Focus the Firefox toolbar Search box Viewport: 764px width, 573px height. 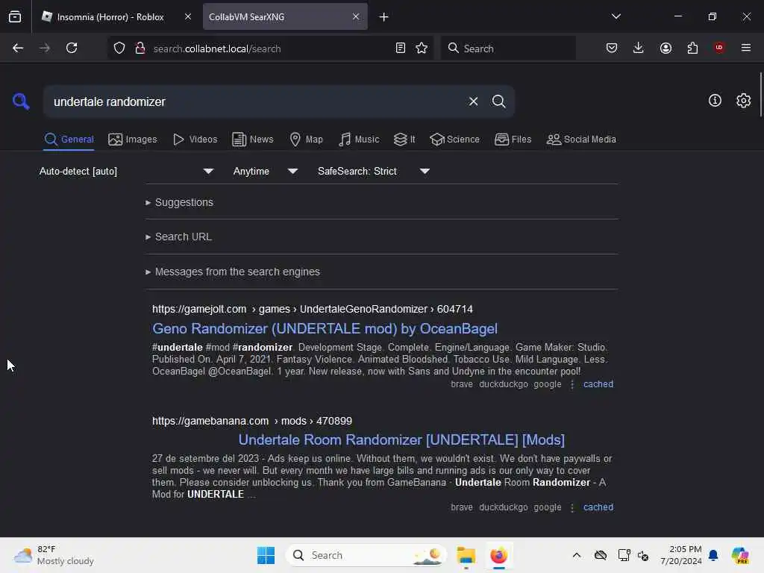click(x=508, y=48)
